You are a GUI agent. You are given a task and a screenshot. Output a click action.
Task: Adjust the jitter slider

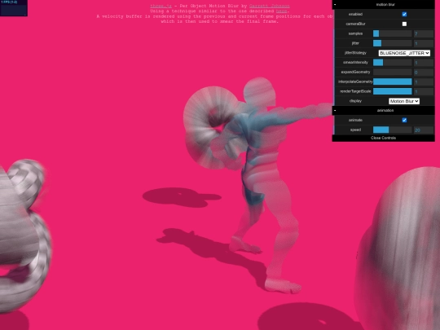click(392, 43)
